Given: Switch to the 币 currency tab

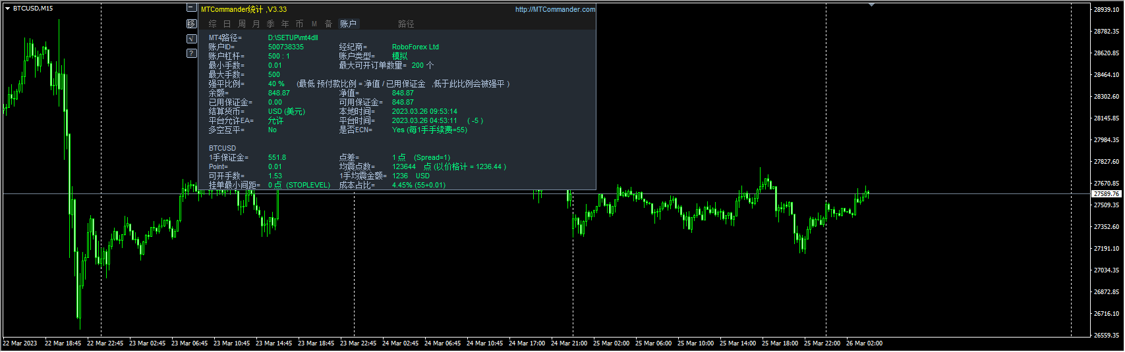Looking at the screenshot, I should (300, 24).
